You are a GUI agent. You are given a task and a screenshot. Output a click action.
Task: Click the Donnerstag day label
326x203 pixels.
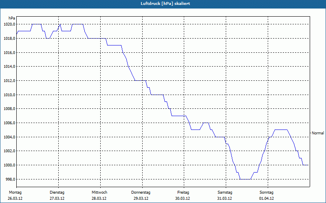tap(141, 192)
